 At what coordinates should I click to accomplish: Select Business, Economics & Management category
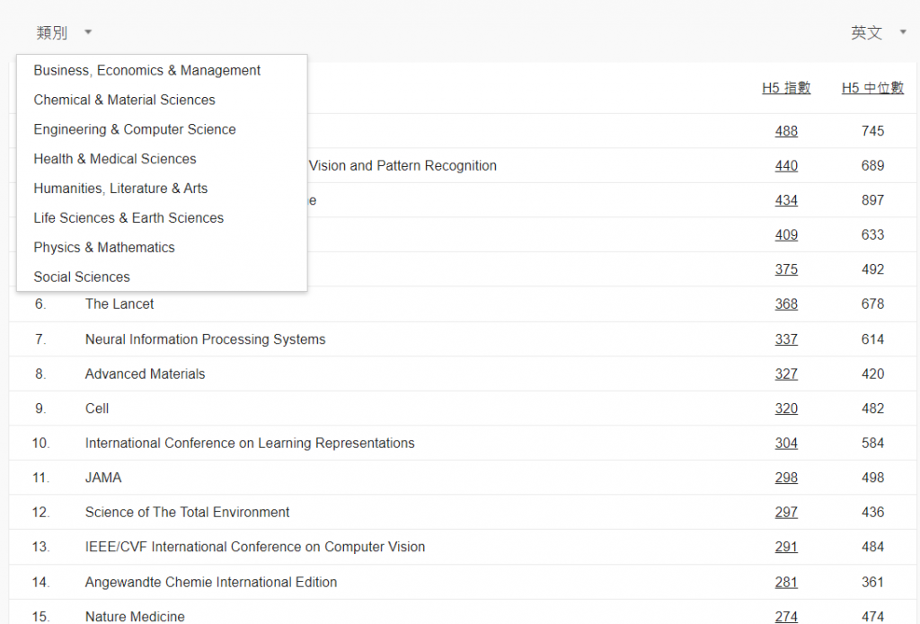pyautogui.click(x=162, y=70)
